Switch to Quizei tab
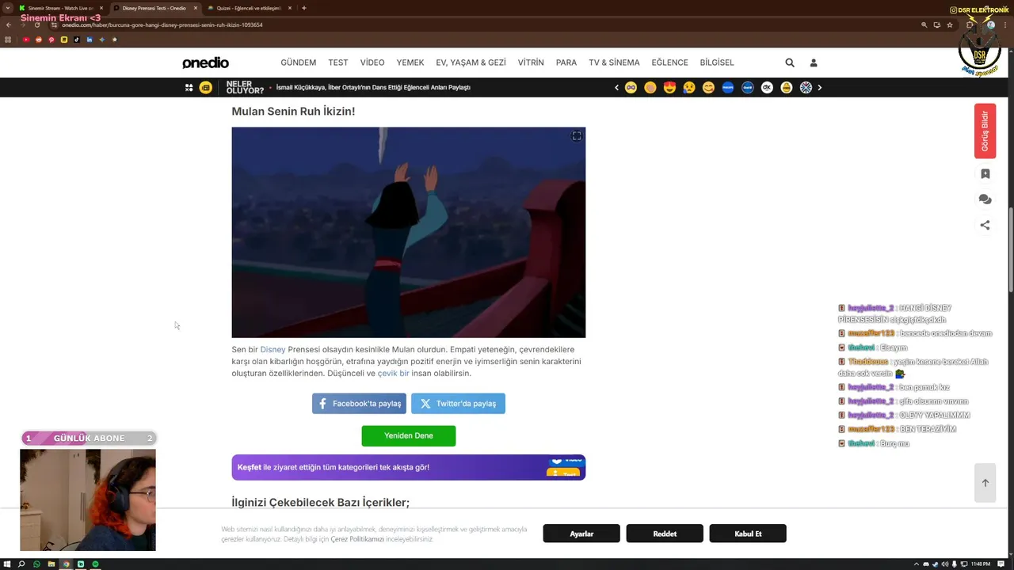 pyautogui.click(x=250, y=8)
